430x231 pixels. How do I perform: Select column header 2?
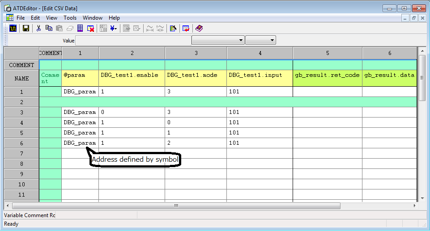pos(132,53)
